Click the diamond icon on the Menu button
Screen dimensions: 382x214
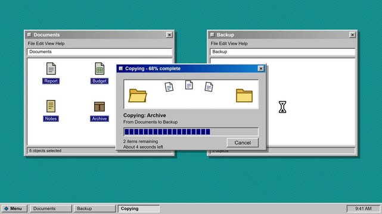(7, 209)
